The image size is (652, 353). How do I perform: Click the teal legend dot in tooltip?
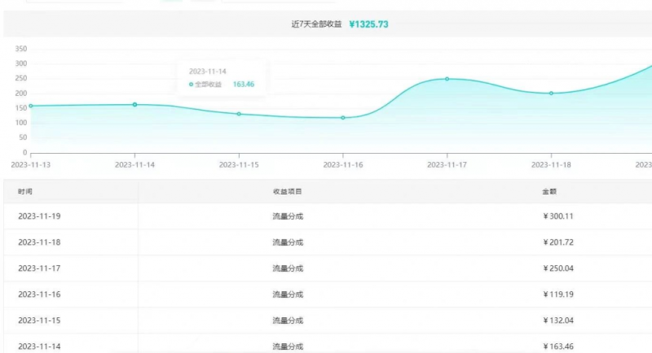point(192,85)
